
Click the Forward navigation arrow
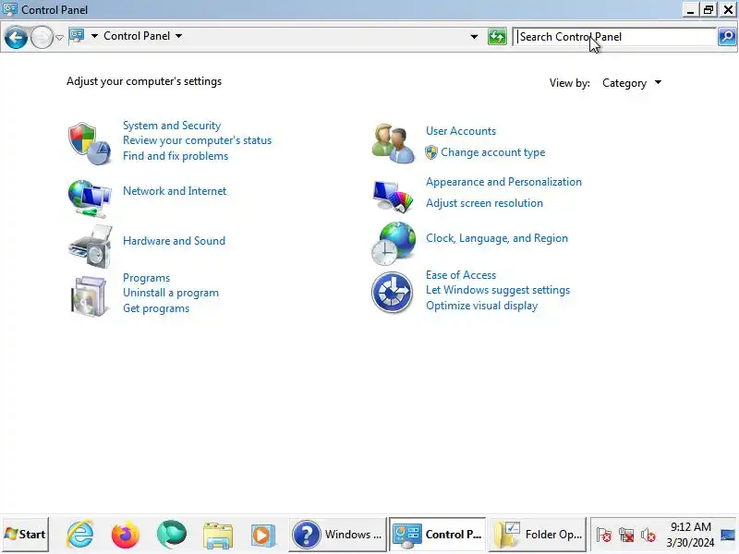click(42, 37)
